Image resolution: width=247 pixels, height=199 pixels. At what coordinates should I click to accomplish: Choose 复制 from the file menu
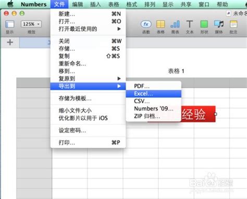tap(88, 56)
